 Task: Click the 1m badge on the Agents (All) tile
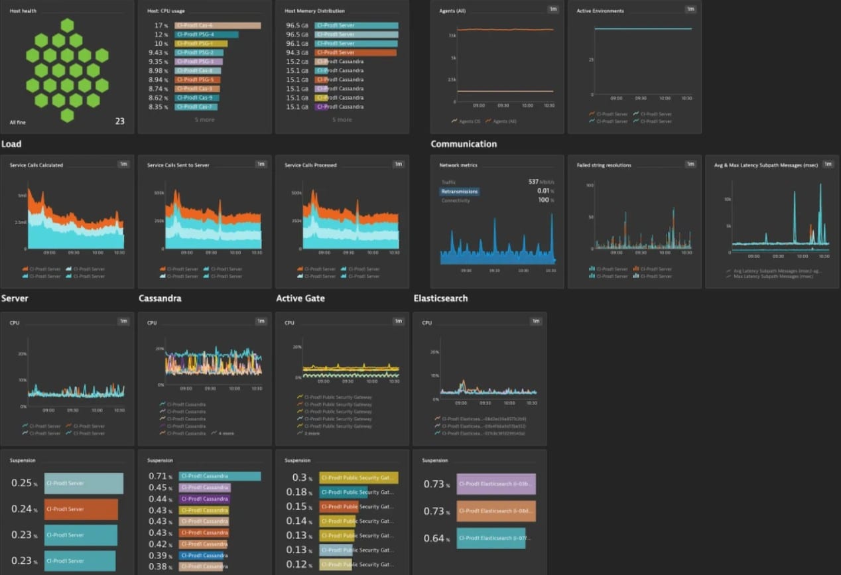(x=554, y=9)
